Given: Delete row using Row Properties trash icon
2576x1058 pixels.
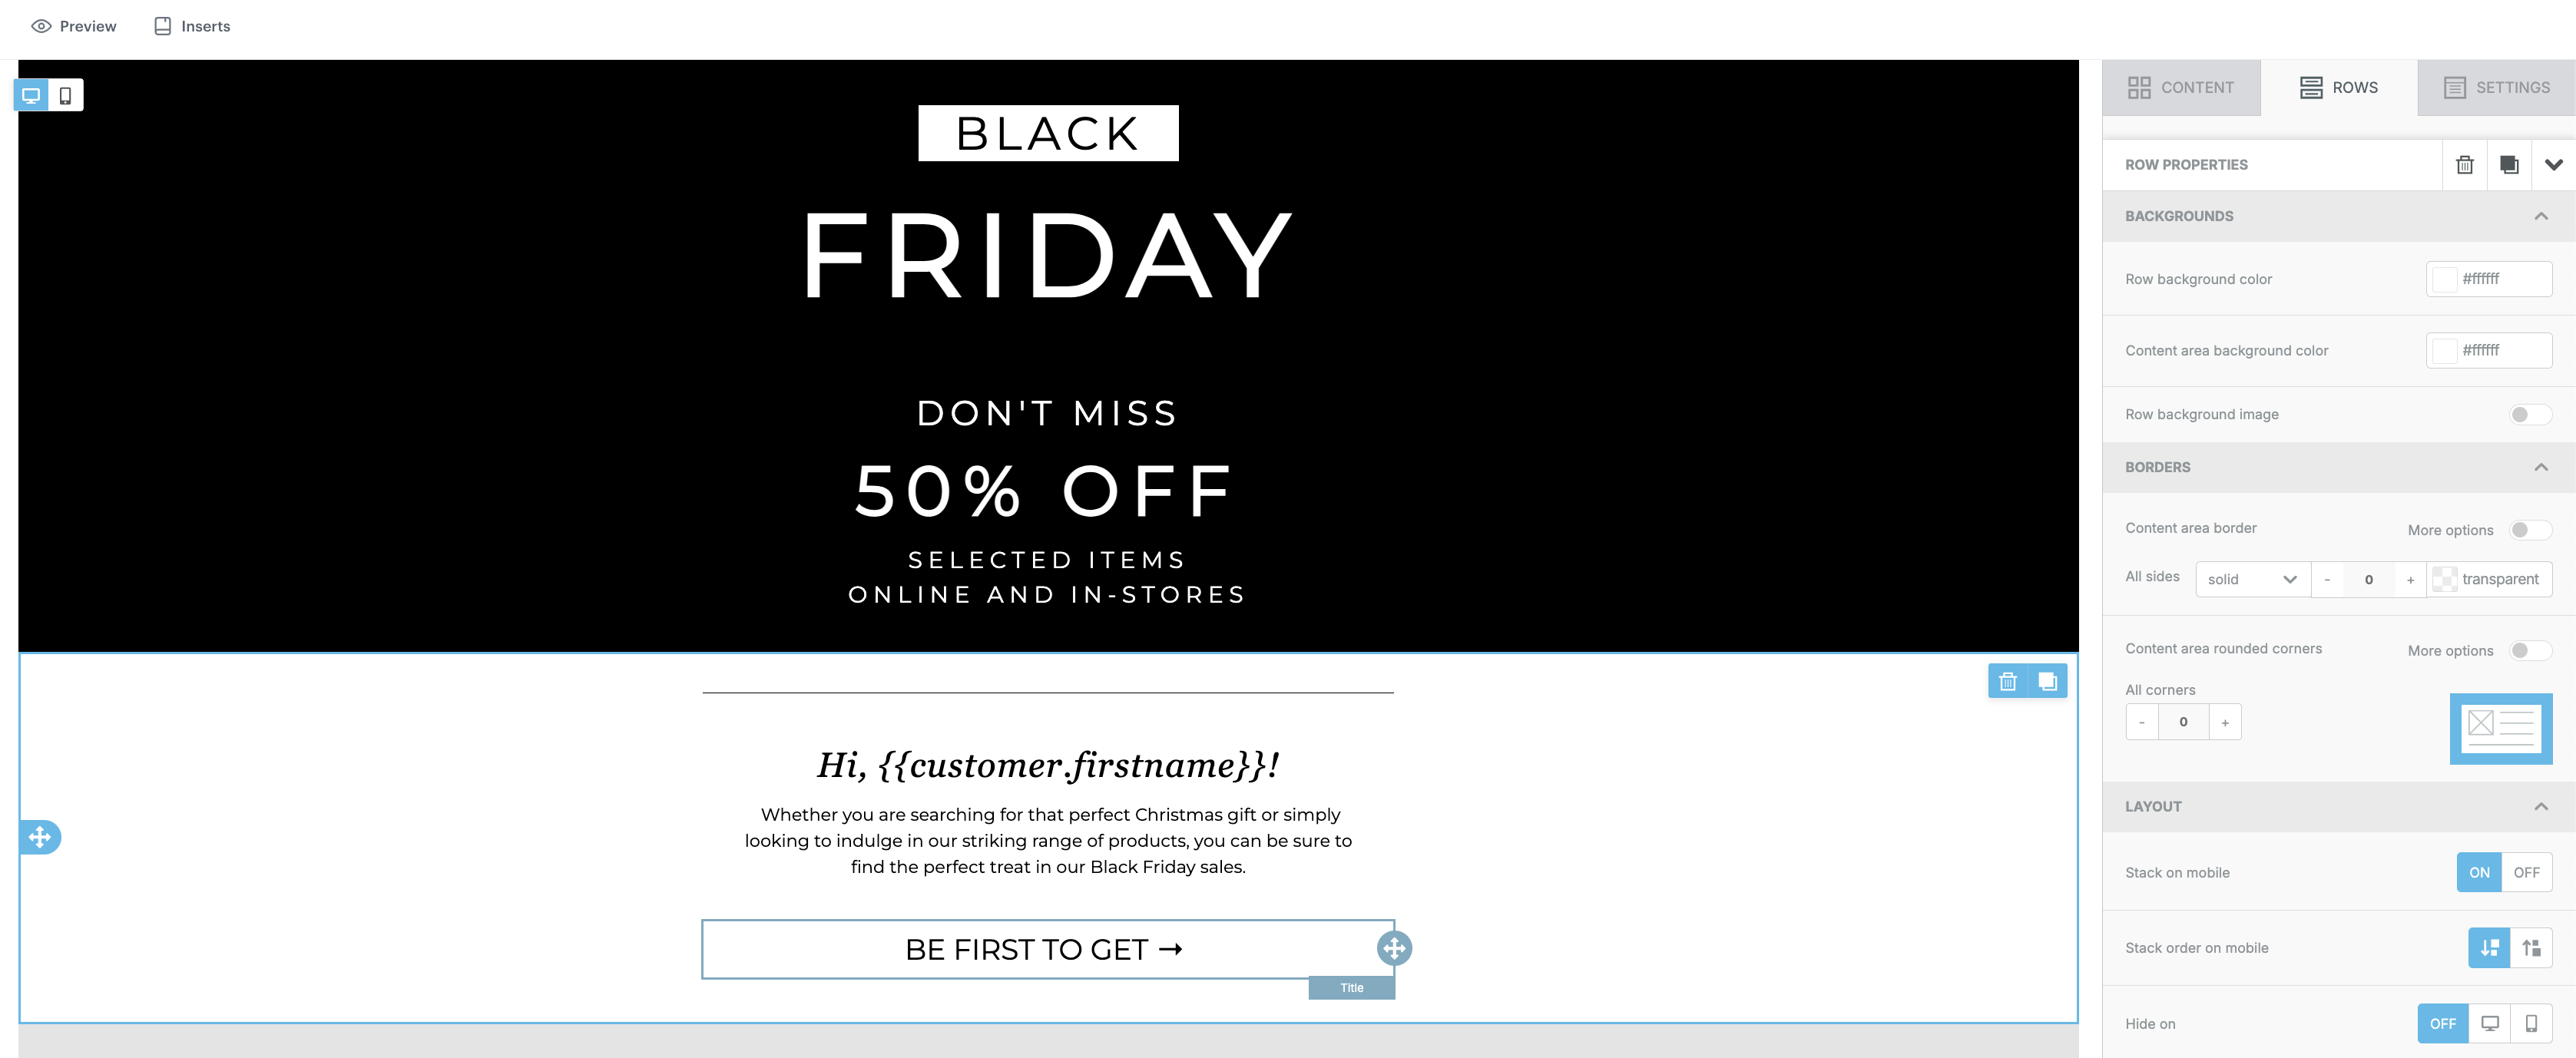Looking at the screenshot, I should click(x=2464, y=165).
